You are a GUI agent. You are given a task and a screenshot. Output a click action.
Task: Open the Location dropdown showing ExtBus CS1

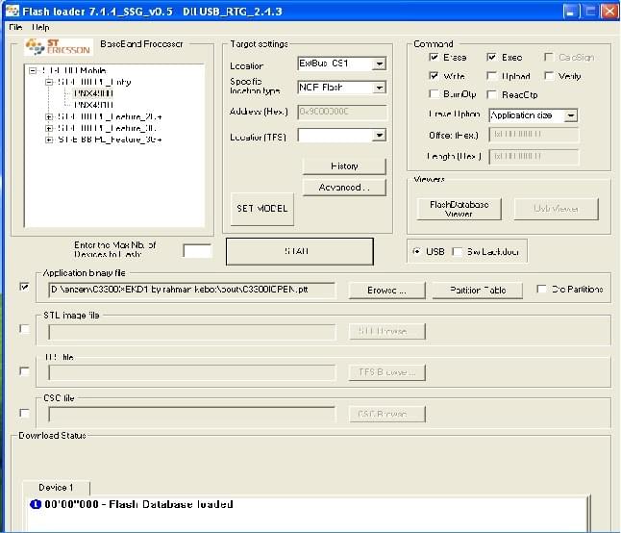(379, 63)
